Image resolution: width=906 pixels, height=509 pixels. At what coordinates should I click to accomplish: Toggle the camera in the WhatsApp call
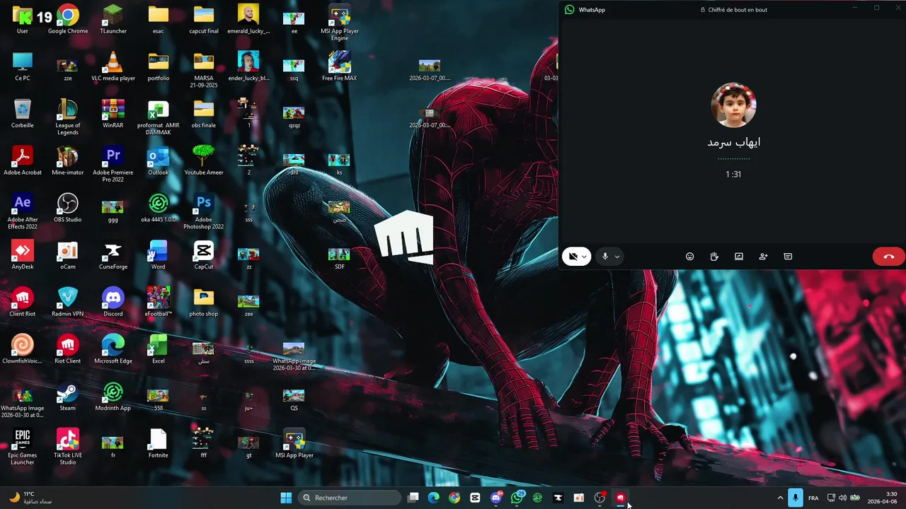[573, 257]
